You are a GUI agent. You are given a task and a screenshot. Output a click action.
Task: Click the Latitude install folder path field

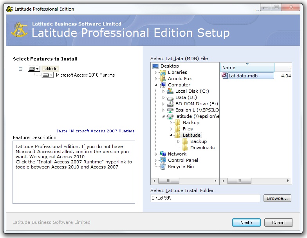[205, 198]
